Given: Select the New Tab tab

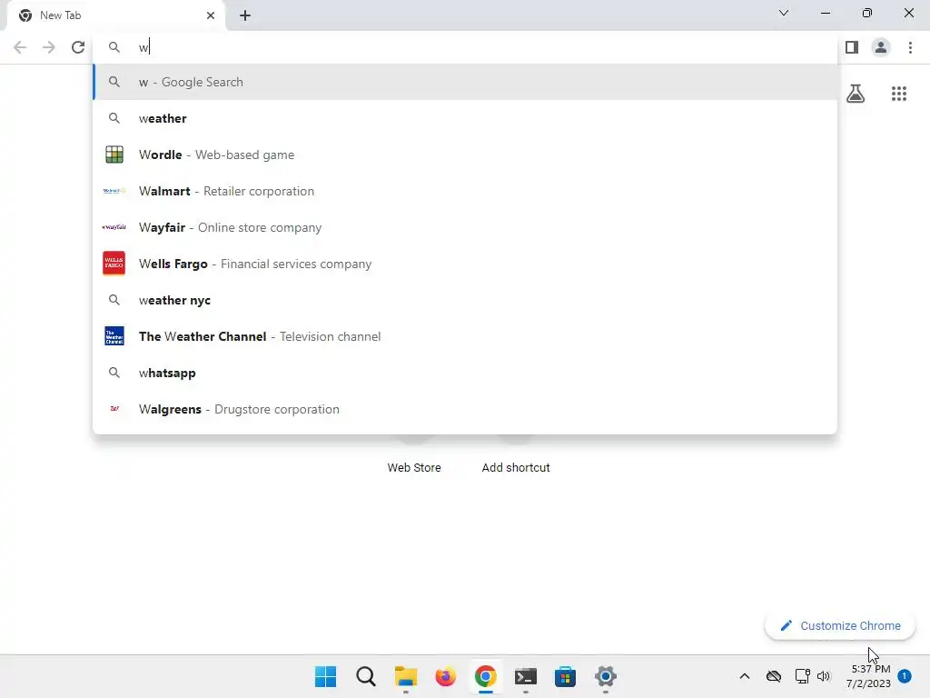Looking at the screenshot, I should (x=115, y=16).
